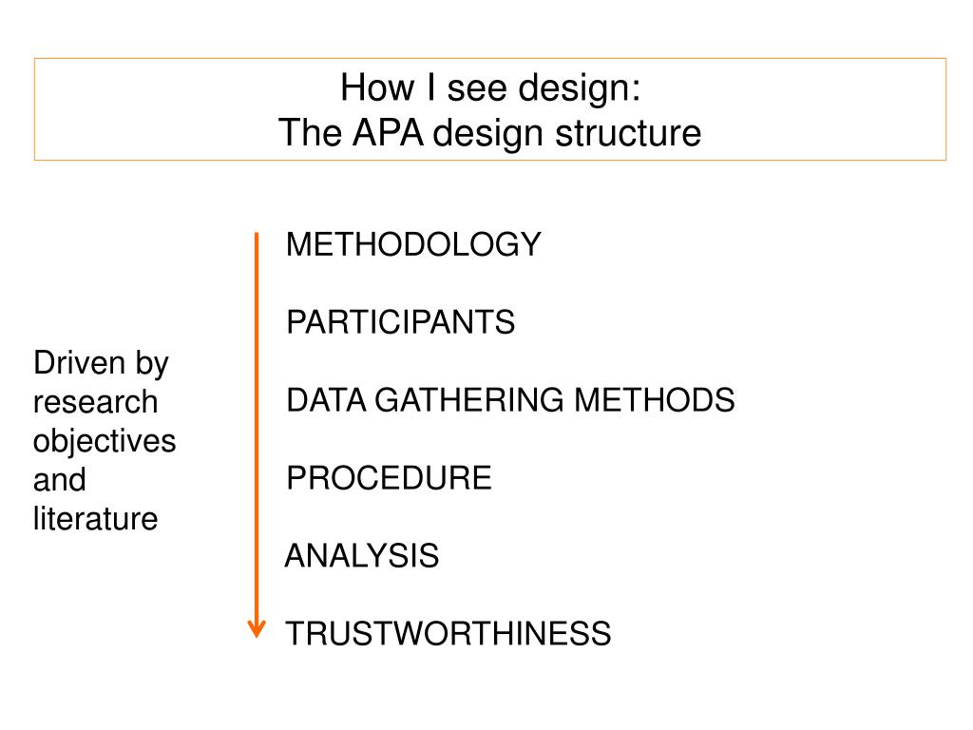
Task: Click the word 'and' on the left
Action: (x=60, y=480)
